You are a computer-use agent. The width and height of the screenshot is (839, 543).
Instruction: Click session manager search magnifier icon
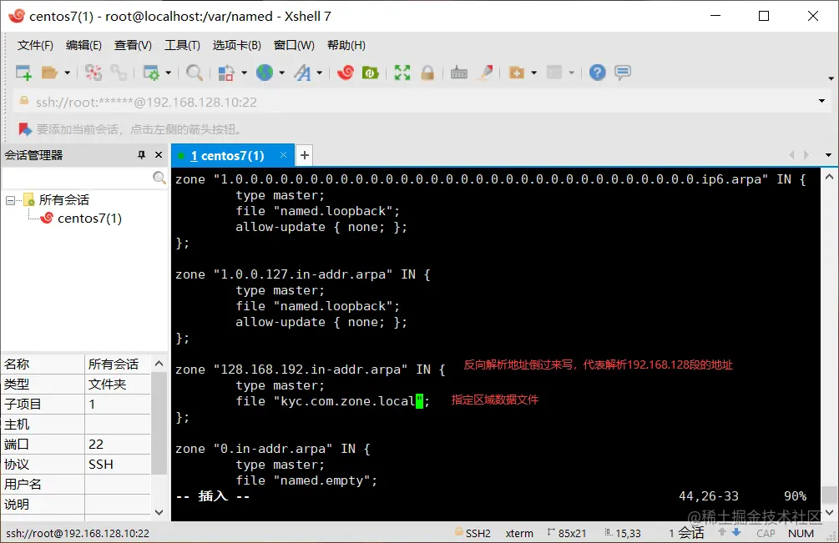pyautogui.click(x=159, y=178)
